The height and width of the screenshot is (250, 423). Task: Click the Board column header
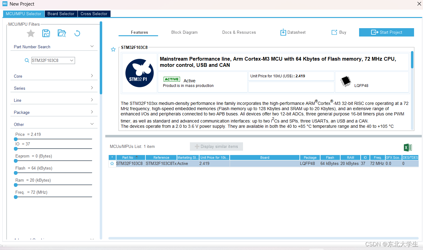[265, 157]
